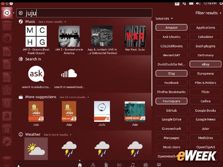
Task: Open the mail indicator in top panel
Action: (x=191, y=3)
